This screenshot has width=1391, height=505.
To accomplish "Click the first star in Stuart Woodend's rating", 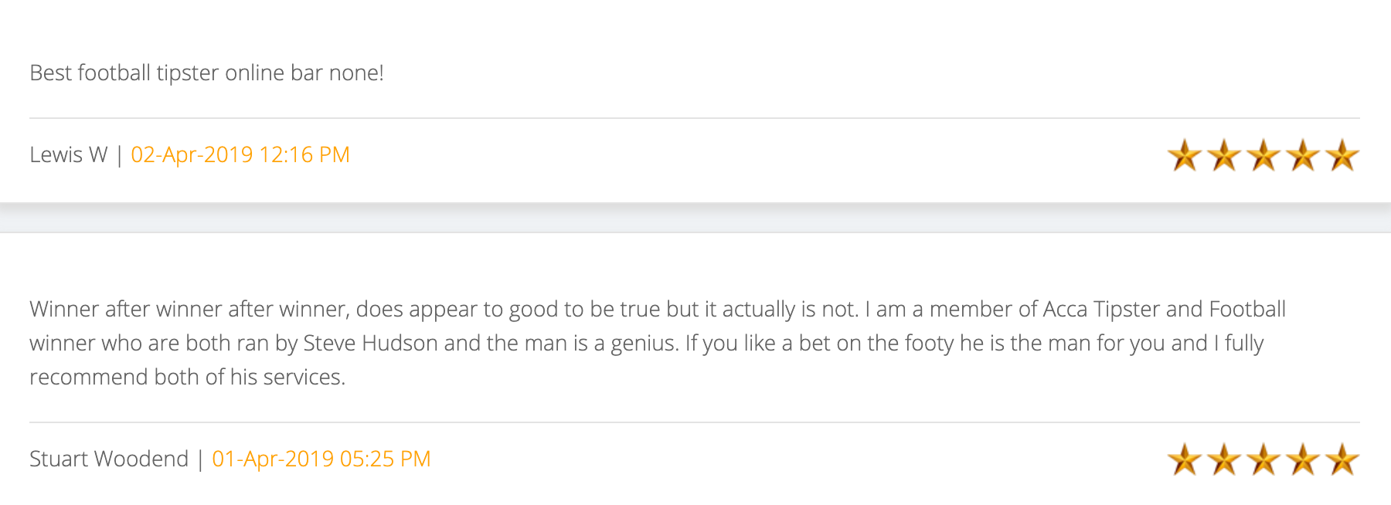I will click(1184, 459).
